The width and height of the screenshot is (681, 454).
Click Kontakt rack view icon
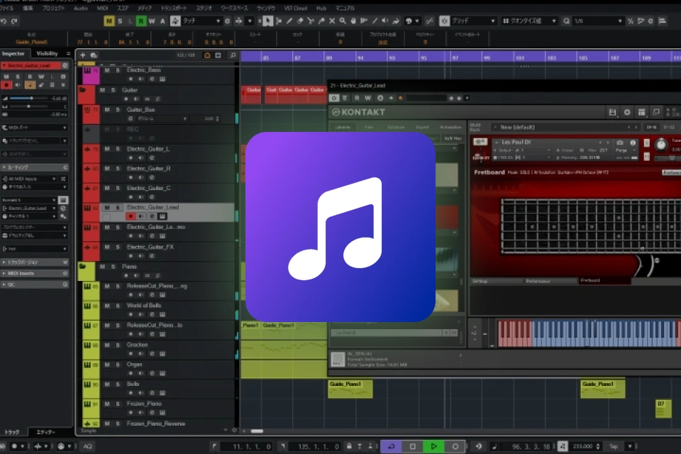641,112
